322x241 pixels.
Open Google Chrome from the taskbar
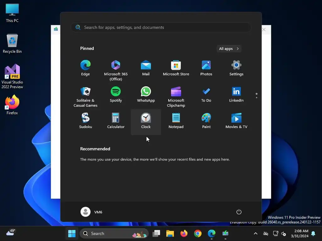(198, 233)
